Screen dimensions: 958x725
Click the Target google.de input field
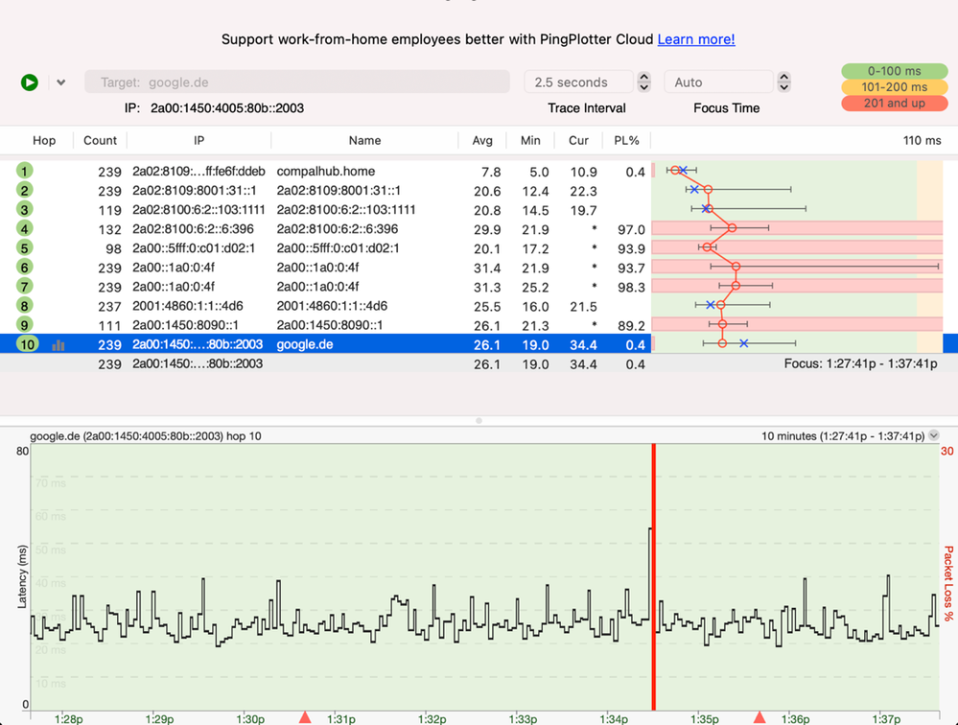pyautogui.click(x=297, y=82)
